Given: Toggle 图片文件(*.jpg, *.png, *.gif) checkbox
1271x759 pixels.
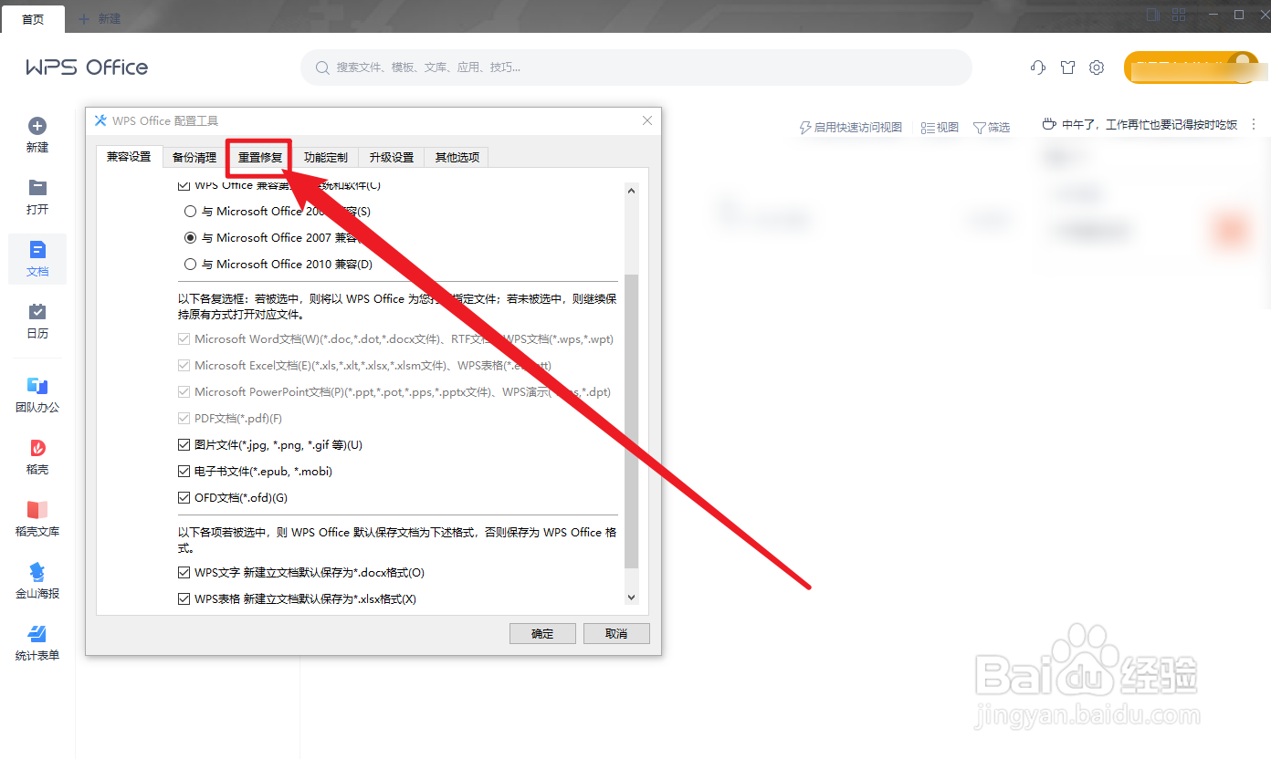Looking at the screenshot, I should (184, 445).
